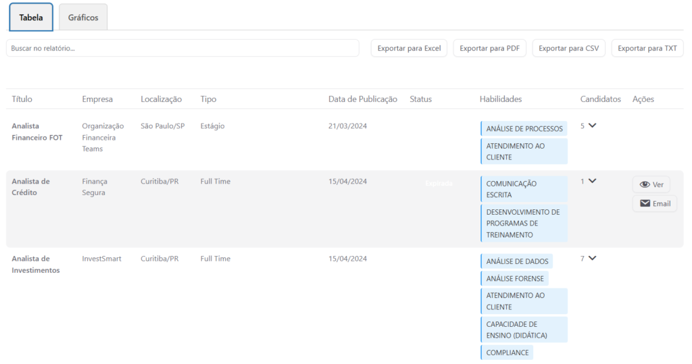The image size is (692, 364).
Task: Click the eye icon on the Ver button
Action: click(645, 184)
